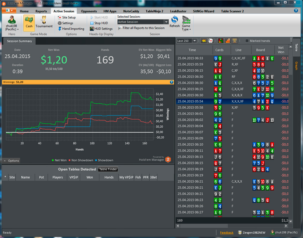
Task: Open the Last 250 hands dropdown
Action: 187,41
